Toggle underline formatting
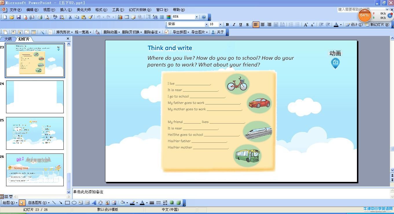394x214 pixels. [x=241, y=25]
